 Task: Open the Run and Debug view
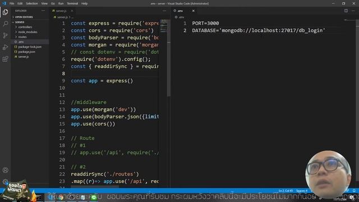pos(5,47)
